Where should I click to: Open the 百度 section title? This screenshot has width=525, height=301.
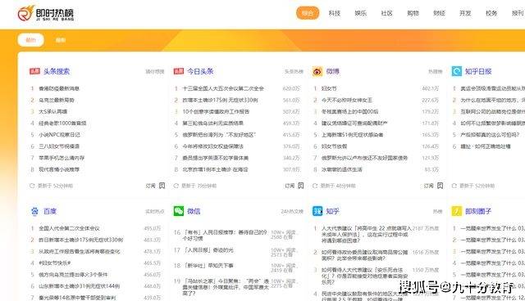[50, 211]
